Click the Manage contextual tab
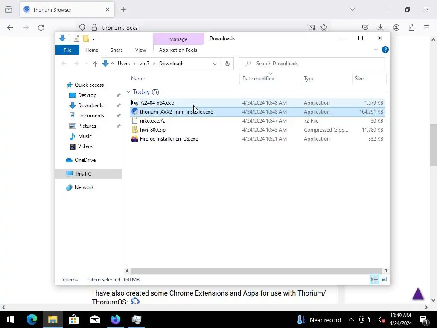 (x=178, y=39)
